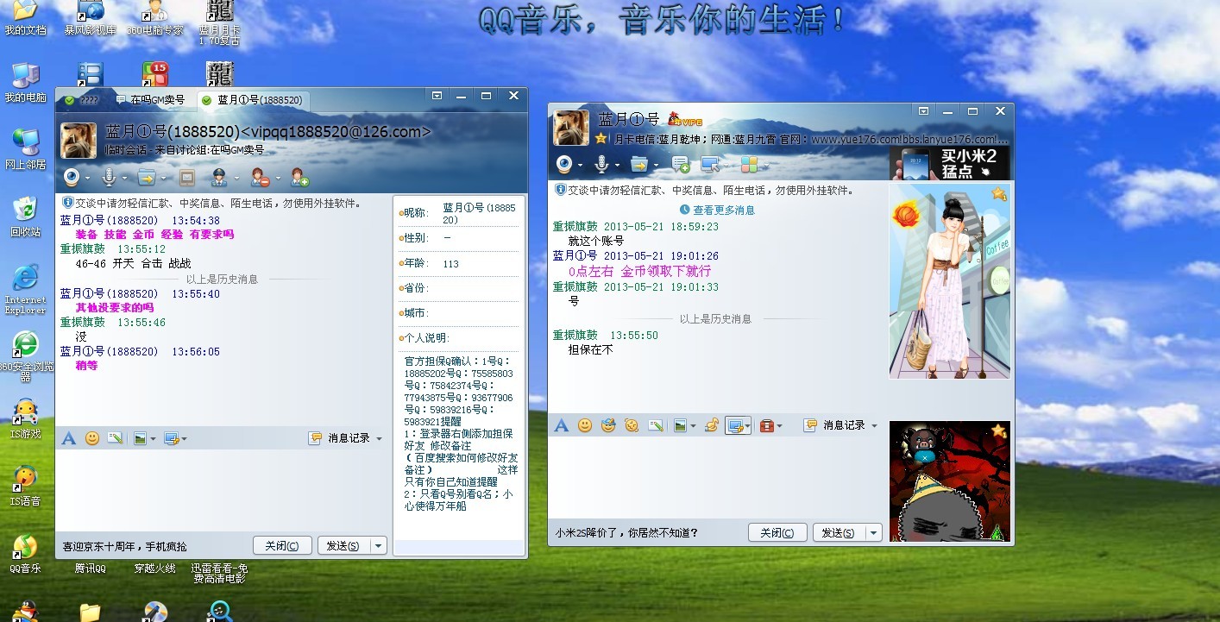
Task: Start a video call in the left chat window
Action: [72, 178]
